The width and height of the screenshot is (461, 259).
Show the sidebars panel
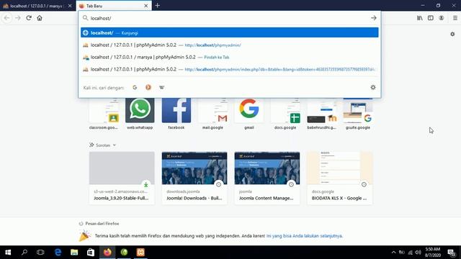(431, 18)
